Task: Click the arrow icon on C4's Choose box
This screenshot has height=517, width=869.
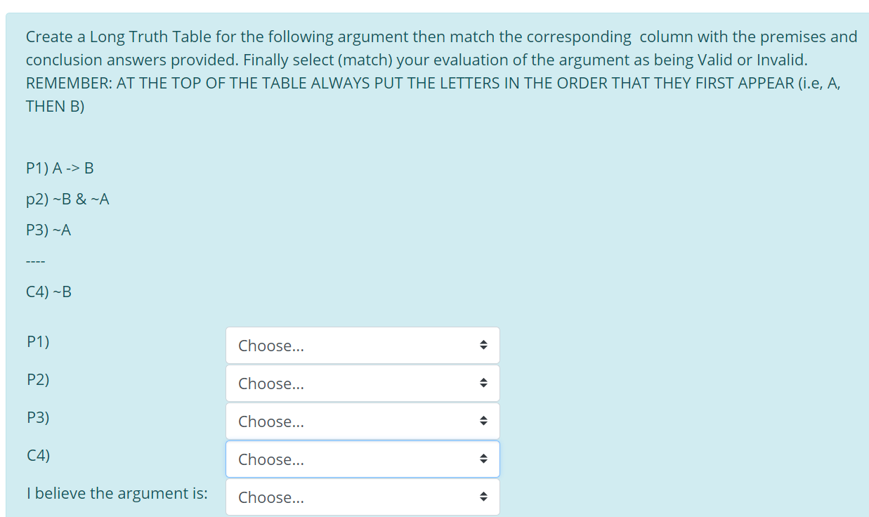Action: (483, 459)
